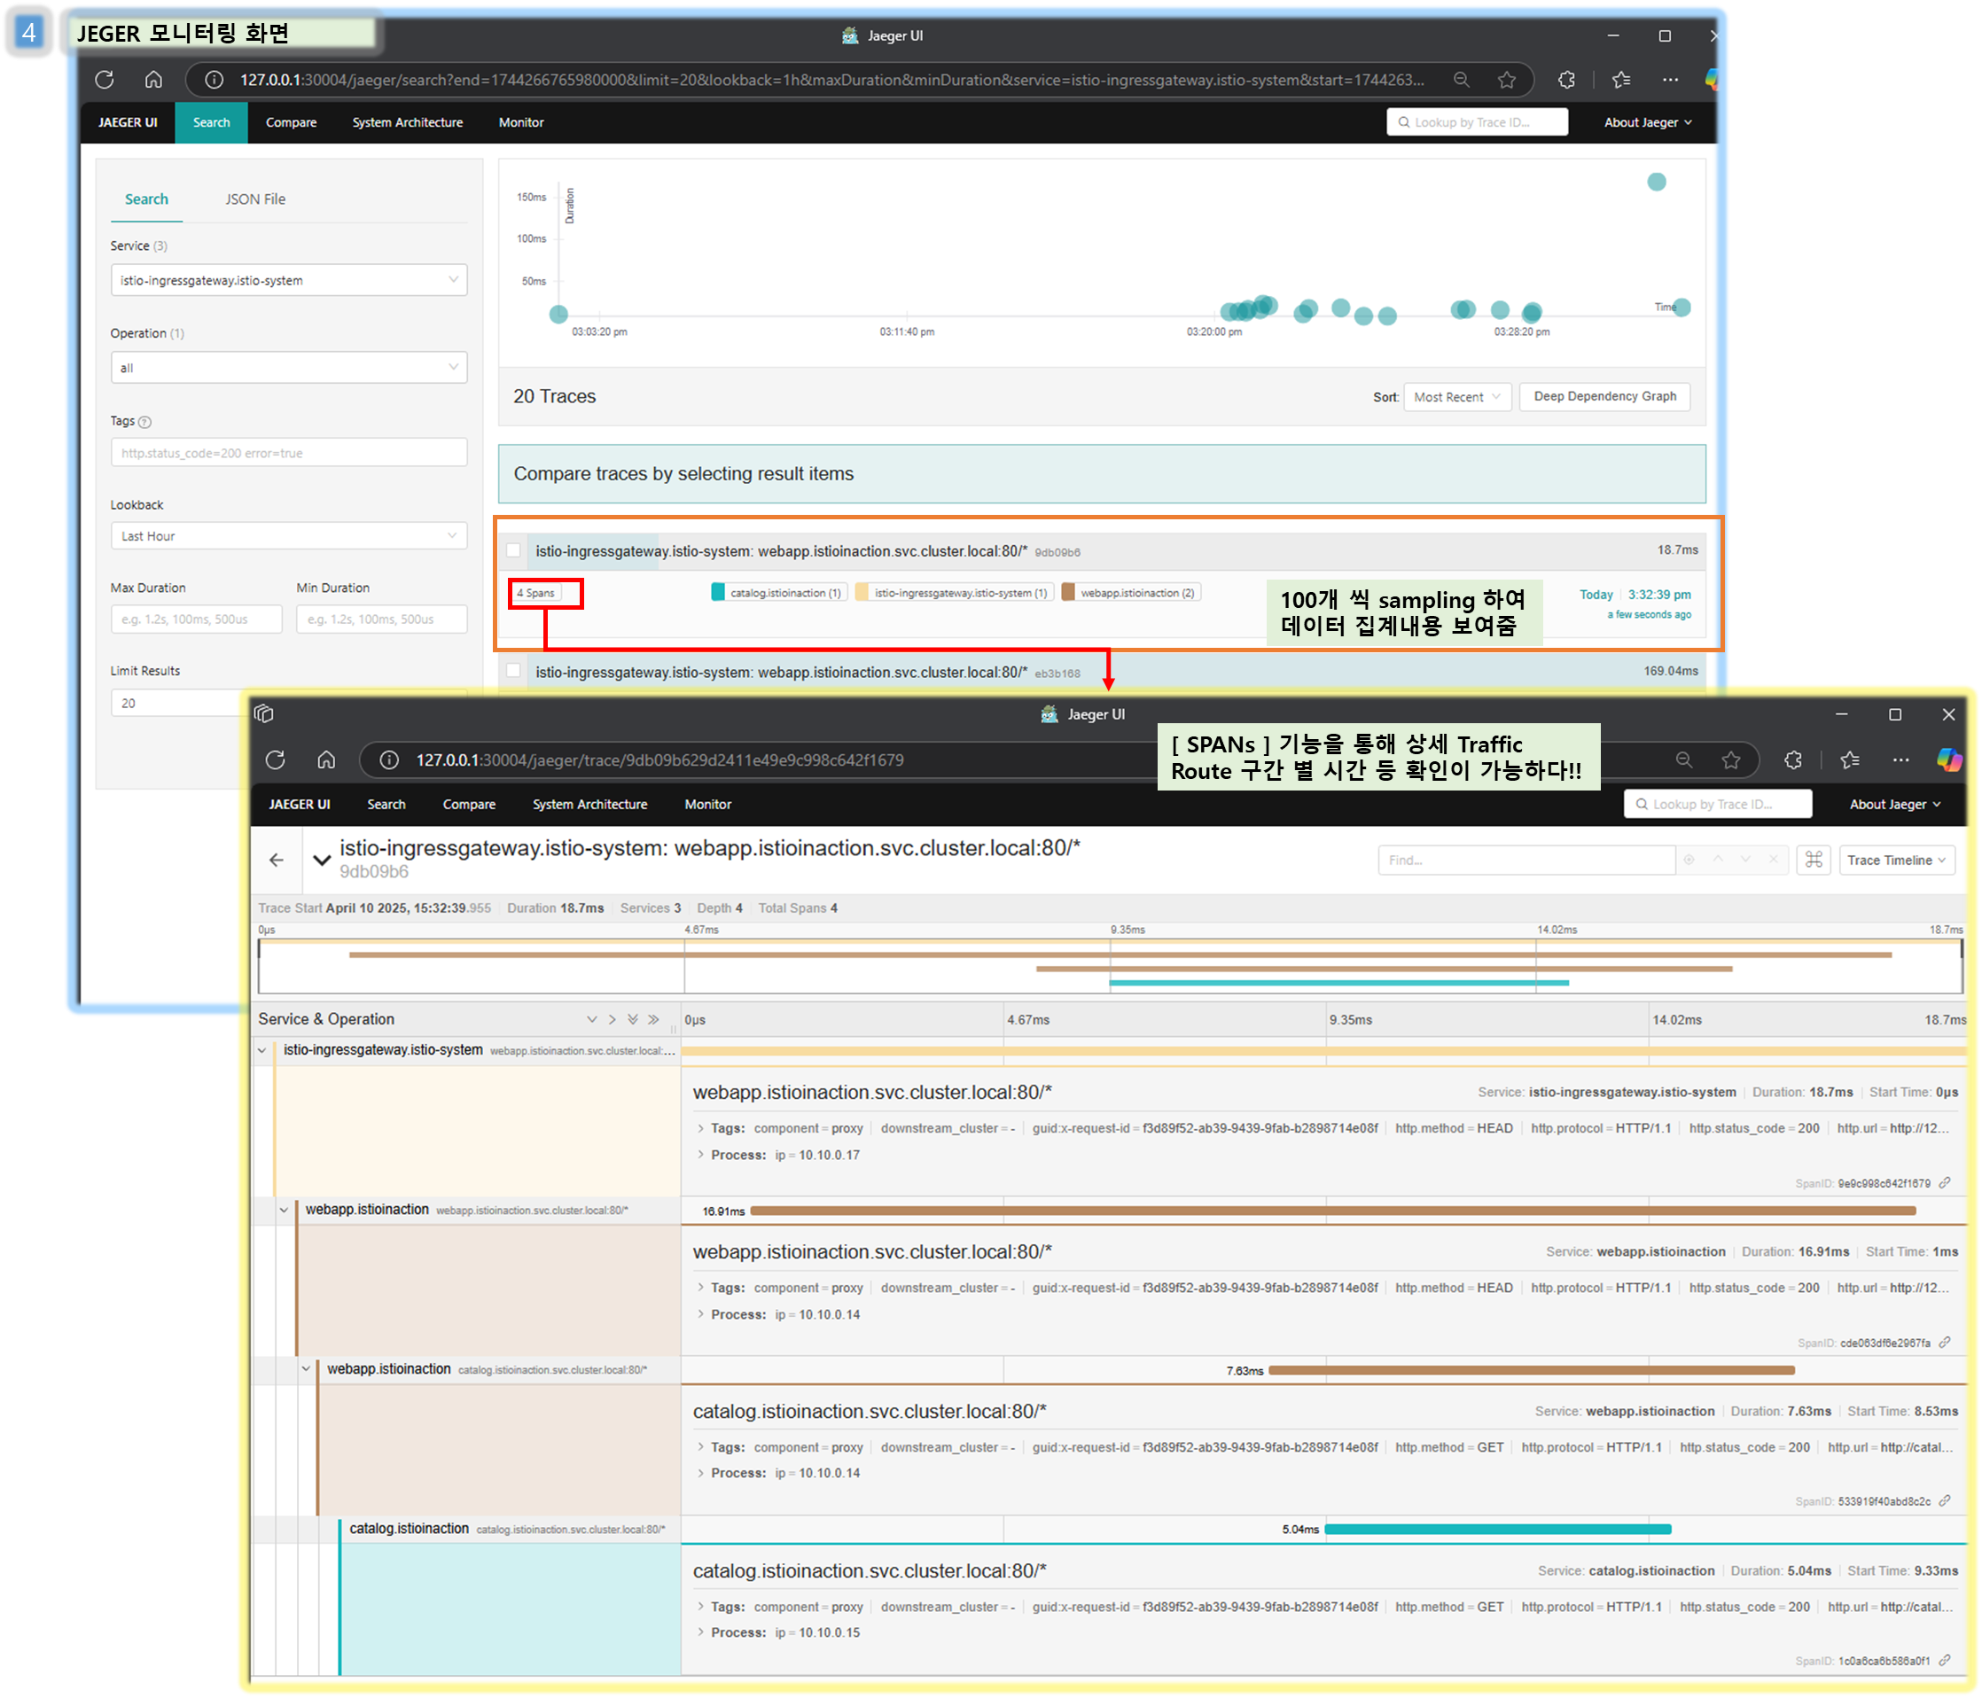Switch to the JSON File tab
The height and width of the screenshot is (1698, 1982).
[254, 199]
